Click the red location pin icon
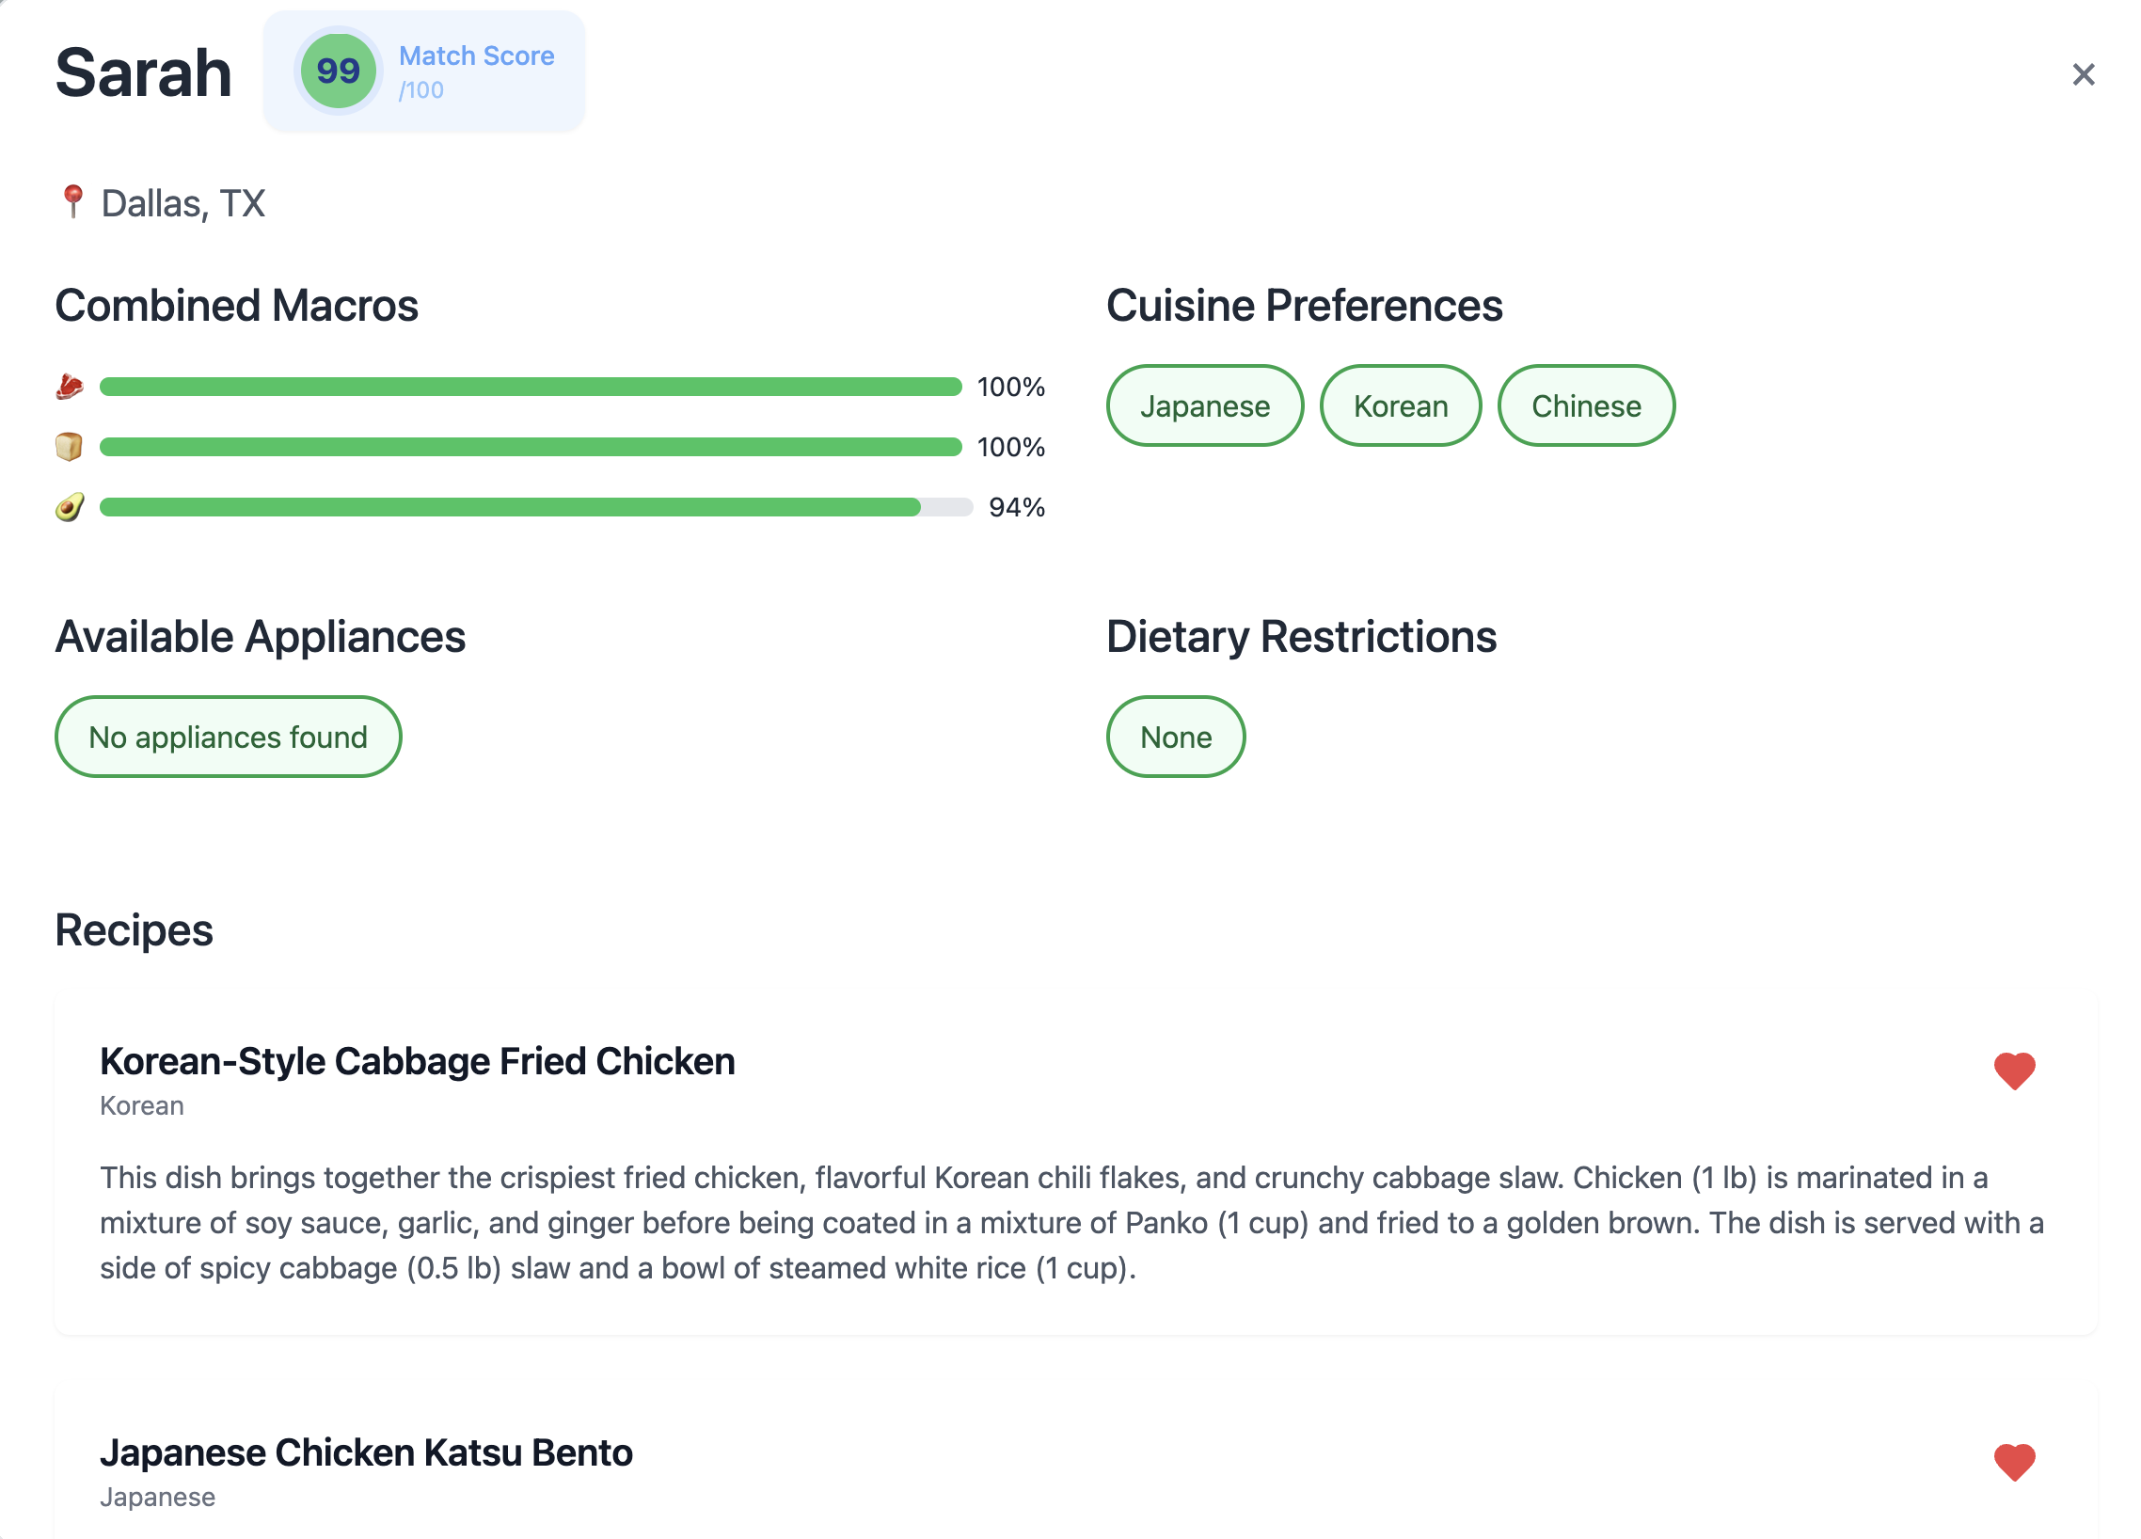The width and height of the screenshot is (2141, 1539). click(x=71, y=202)
